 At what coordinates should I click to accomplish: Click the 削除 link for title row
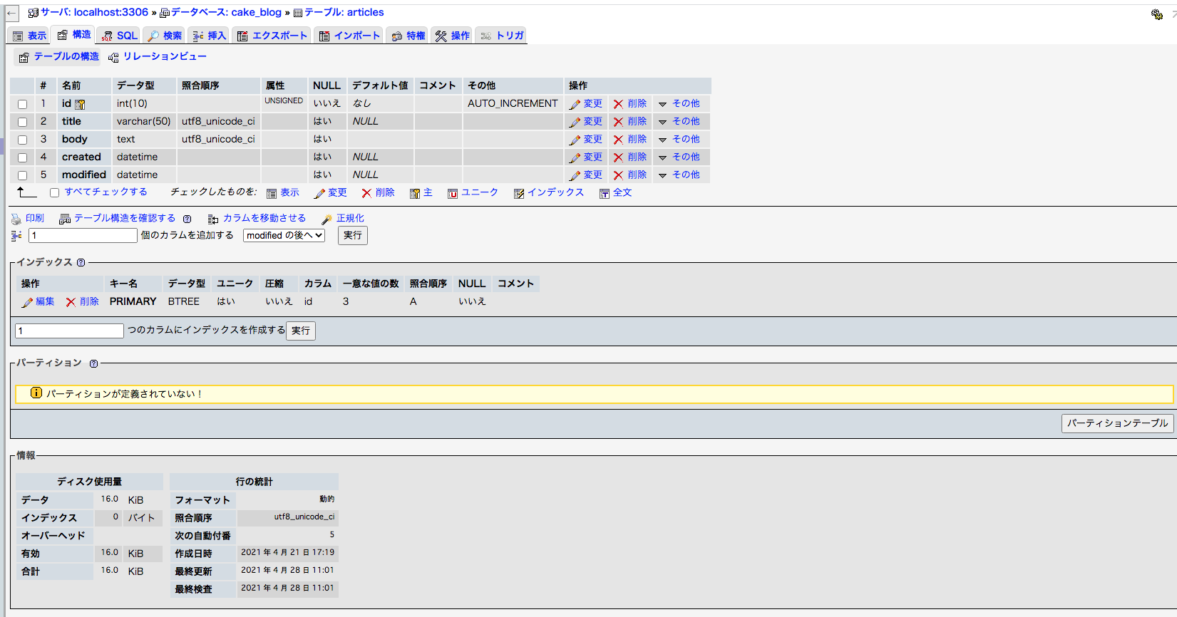click(637, 121)
